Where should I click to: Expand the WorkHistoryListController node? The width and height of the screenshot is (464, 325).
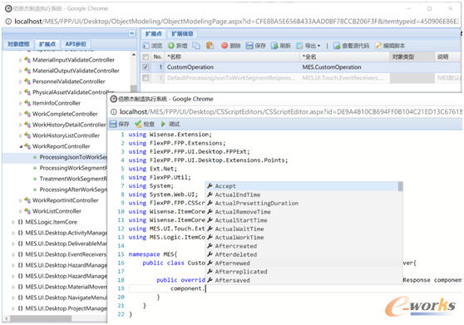(20, 135)
